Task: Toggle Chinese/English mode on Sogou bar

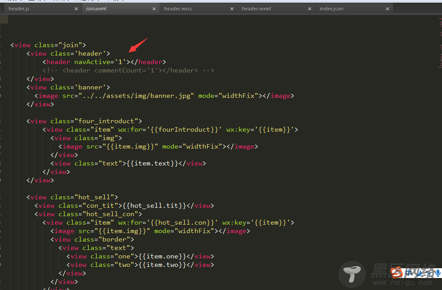Action: pos(409,273)
